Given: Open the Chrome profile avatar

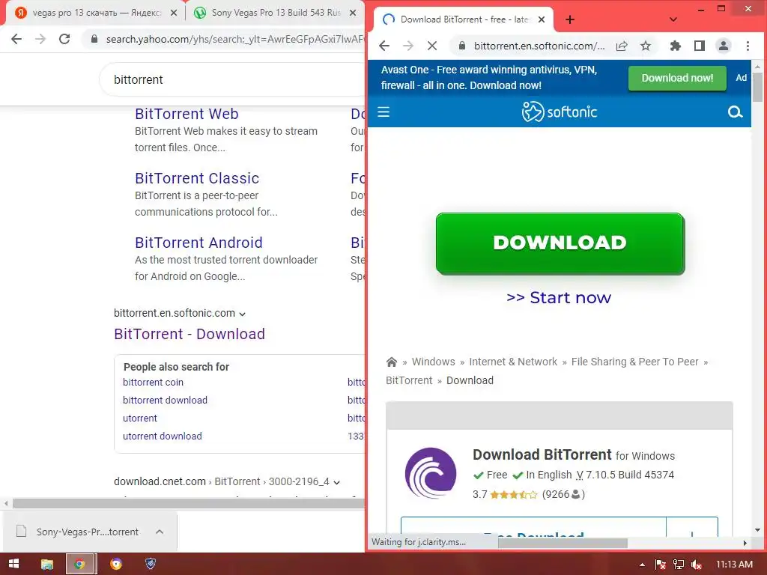Looking at the screenshot, I should pos(724,46).
